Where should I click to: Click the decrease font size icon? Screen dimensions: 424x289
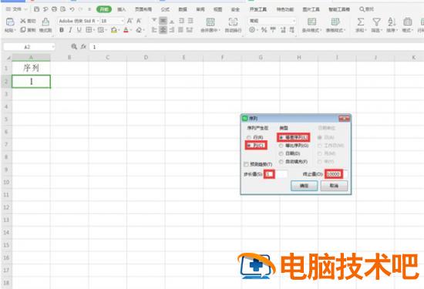[139, 21]
